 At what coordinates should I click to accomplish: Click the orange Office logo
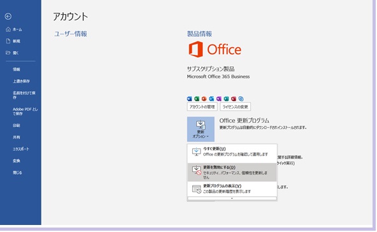click(x=215, y=49)
